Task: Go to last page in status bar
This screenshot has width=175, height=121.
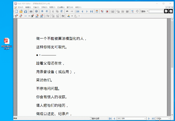Action: click(153, 119)
